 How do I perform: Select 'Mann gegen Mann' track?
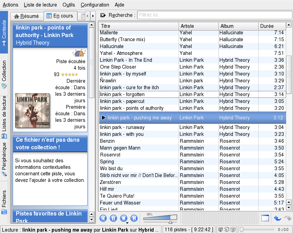(x=192, y=148)
